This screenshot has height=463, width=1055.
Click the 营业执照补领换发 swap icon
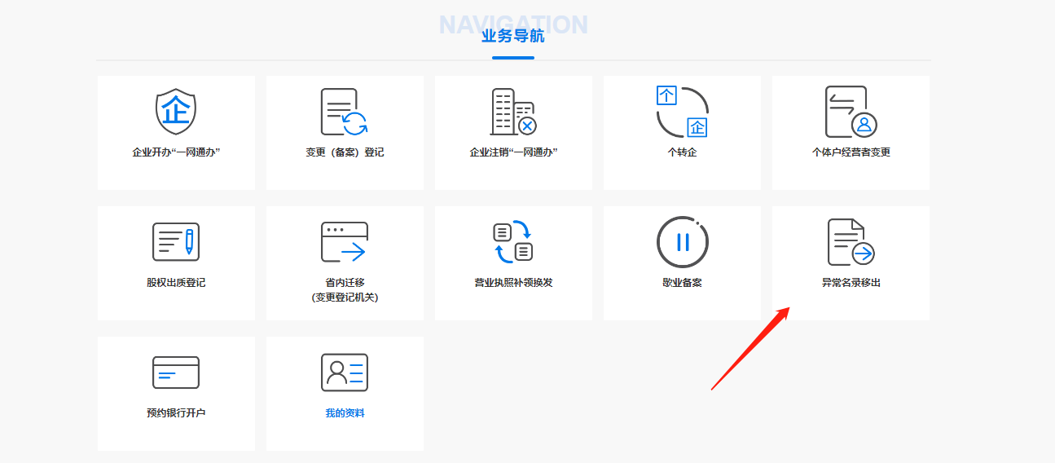(x=513, y=242)
